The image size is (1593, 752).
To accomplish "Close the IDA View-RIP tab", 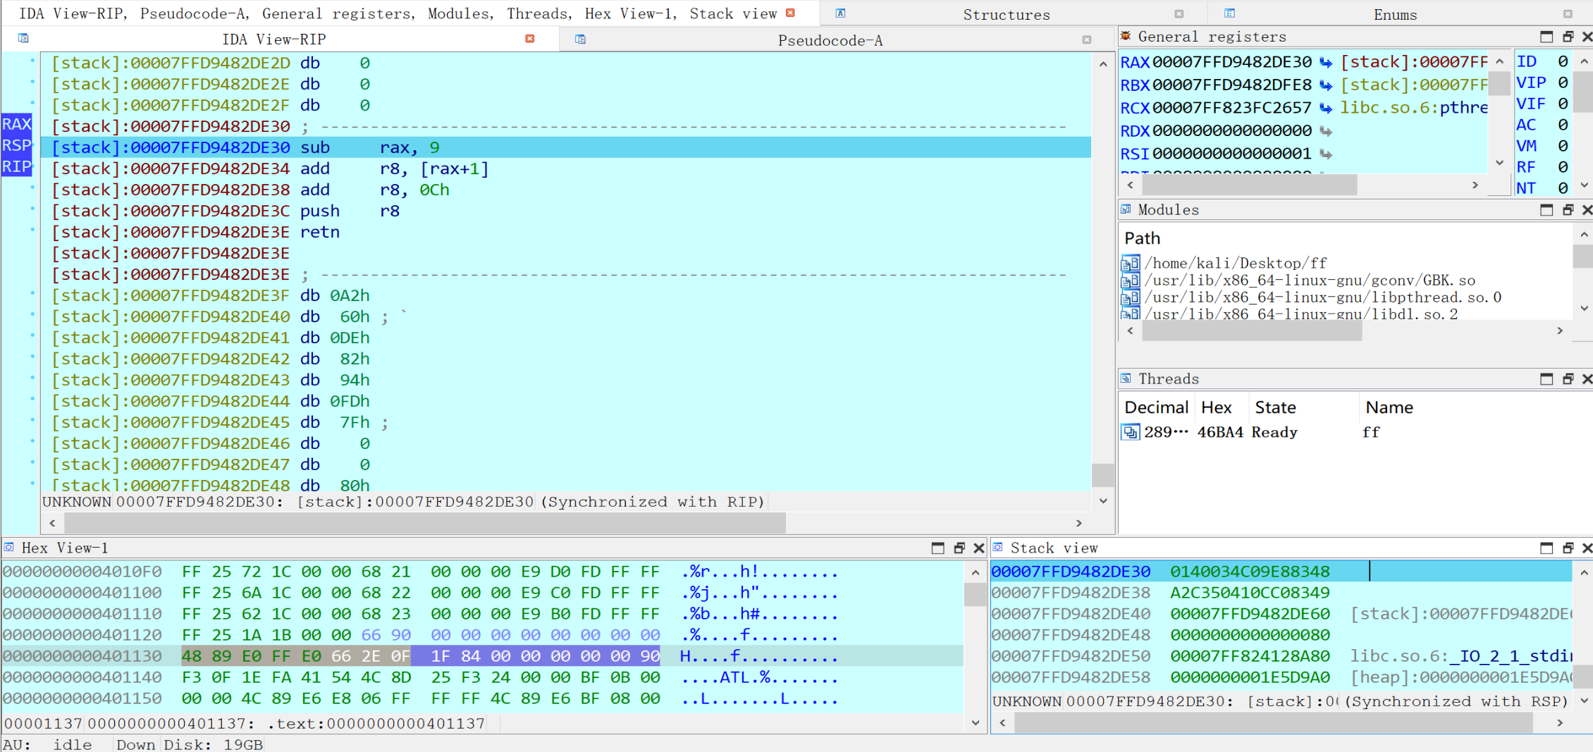I will point(529,39).
